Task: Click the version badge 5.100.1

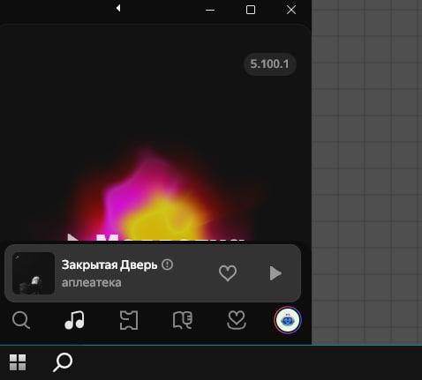Action: [269, 64]
